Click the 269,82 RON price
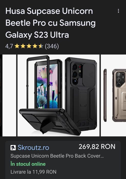Image resolution: width=126 pixels, height=179 pixels. point(97,147)
